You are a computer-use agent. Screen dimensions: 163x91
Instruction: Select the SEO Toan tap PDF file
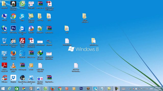49,6
